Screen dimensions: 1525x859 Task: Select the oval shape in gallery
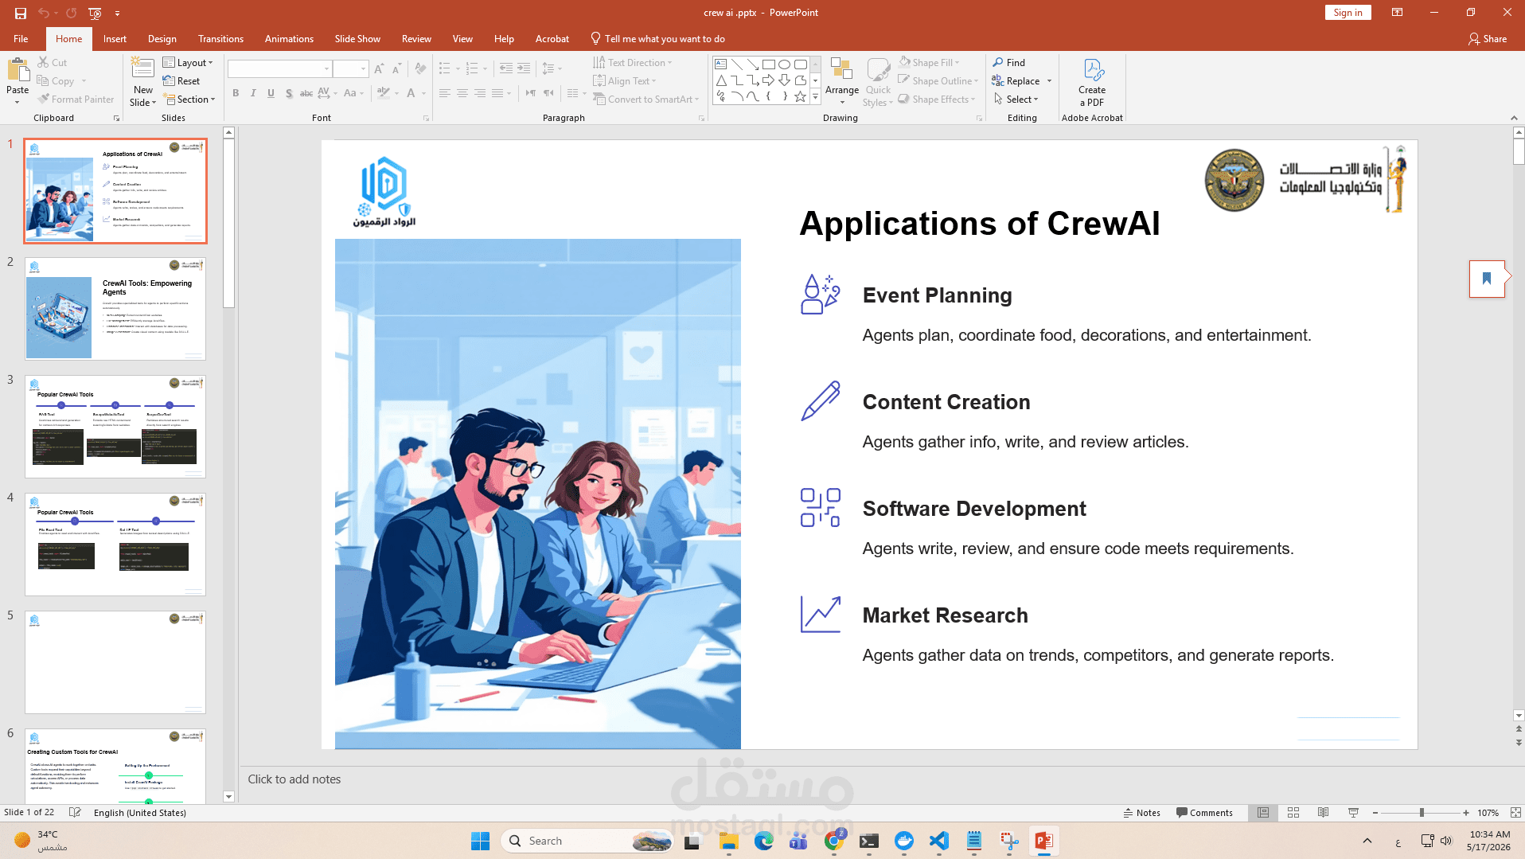(784, 64)
